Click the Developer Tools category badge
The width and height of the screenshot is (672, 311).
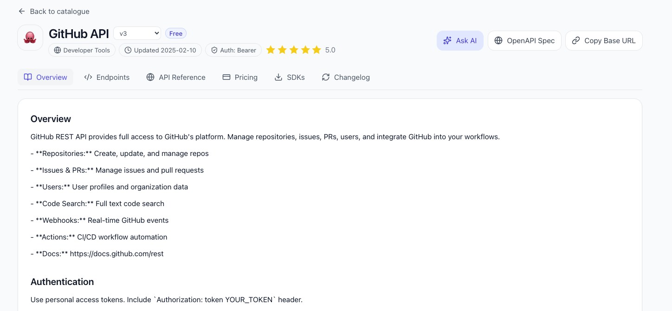(x=82, y=50)
